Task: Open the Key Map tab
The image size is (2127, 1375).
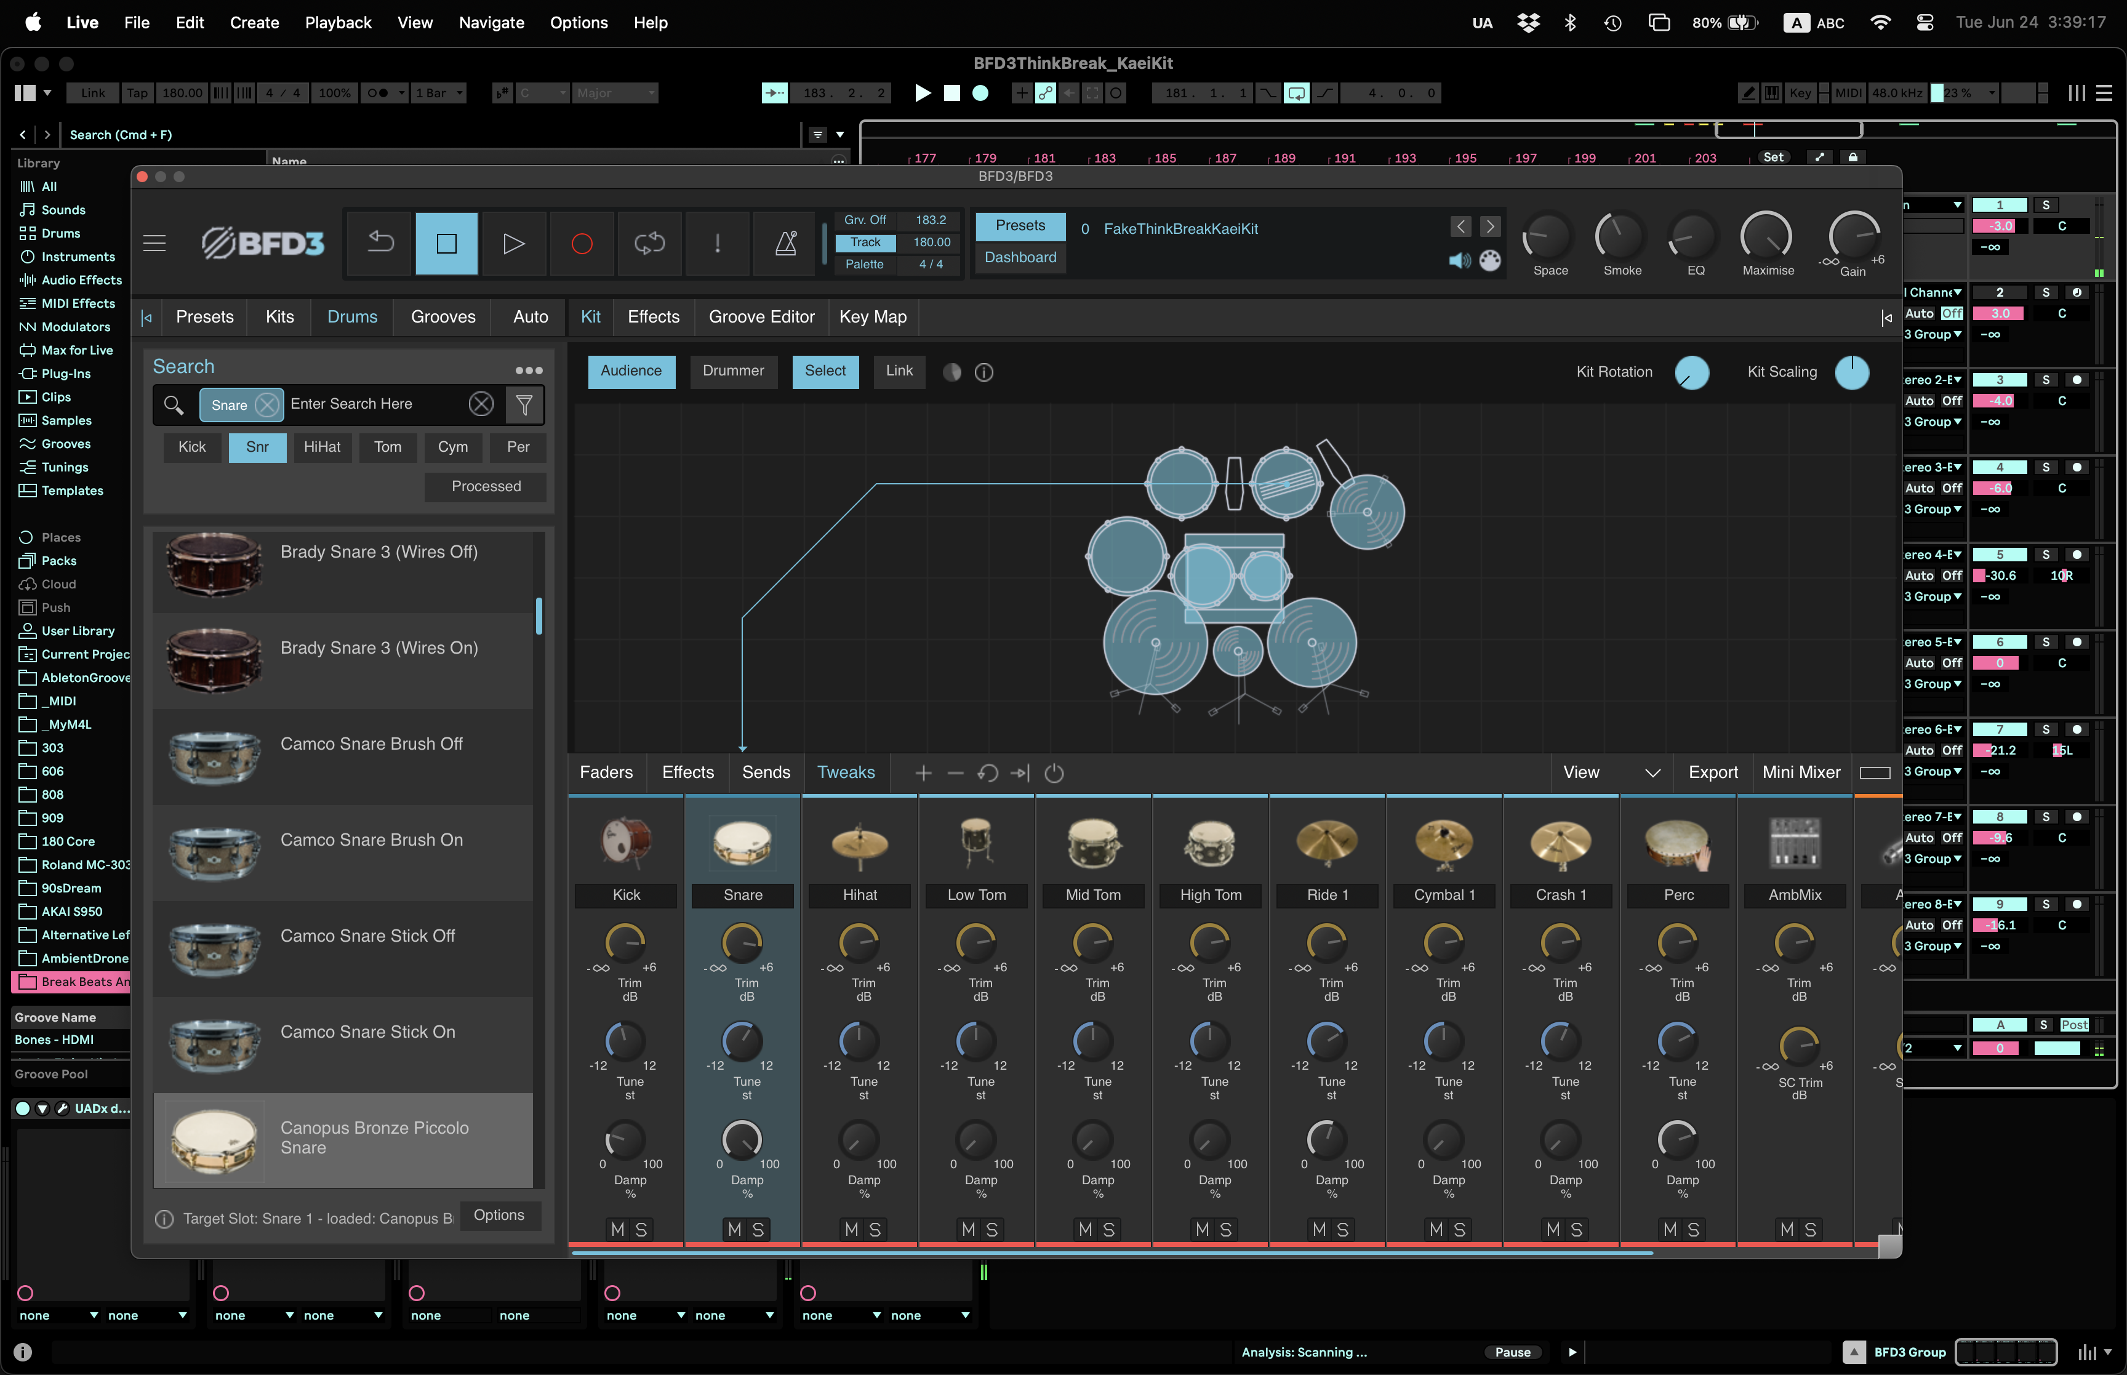Action: tap(872, 317)
